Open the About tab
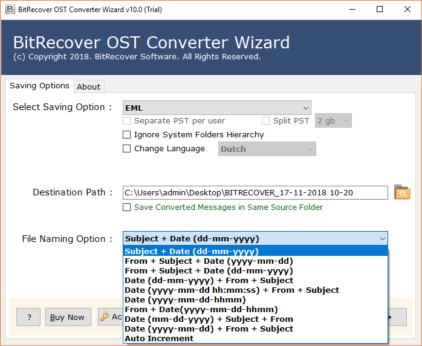 tap(88, 86)
